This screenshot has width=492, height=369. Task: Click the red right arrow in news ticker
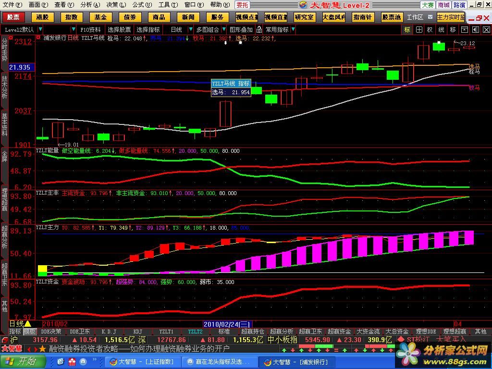click(36, 349)
